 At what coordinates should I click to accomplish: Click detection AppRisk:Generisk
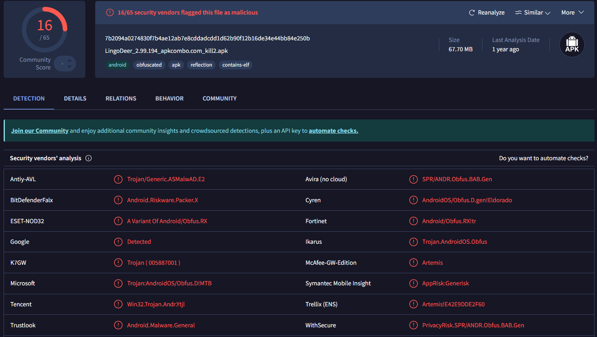(x=445, y=283)
